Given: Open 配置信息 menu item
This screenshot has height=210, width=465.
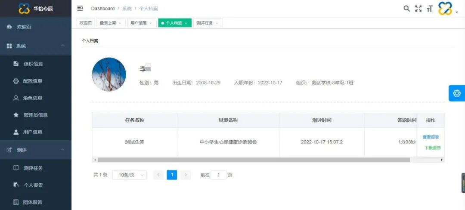Looking at the screenshot, I should (36, 81).
